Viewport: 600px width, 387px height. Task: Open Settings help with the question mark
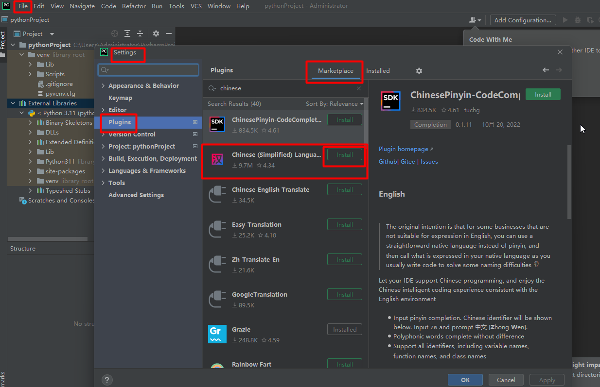tap(107, 380)
